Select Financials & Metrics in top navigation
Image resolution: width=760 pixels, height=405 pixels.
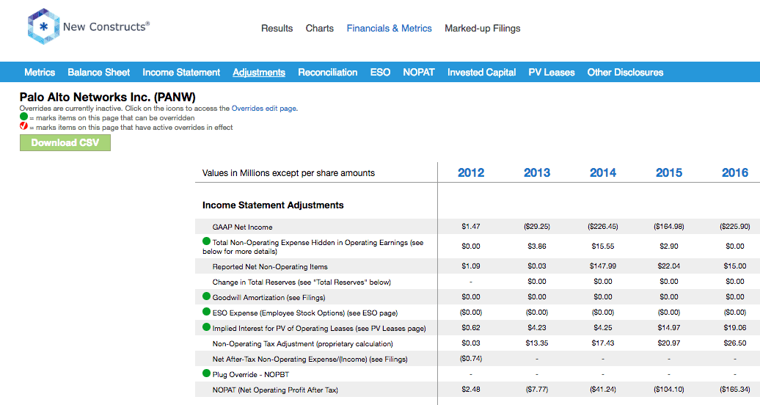(390, 28)
